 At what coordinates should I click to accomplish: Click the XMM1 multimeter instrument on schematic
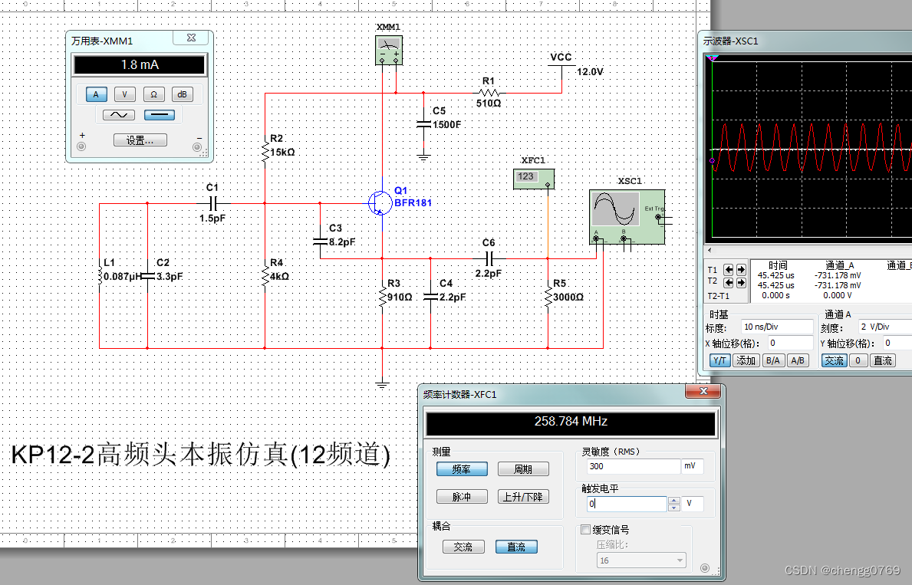tap(389, 51)
